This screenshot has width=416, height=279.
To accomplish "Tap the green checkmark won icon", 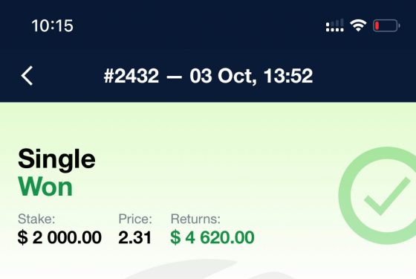I will tap(378, 196).
